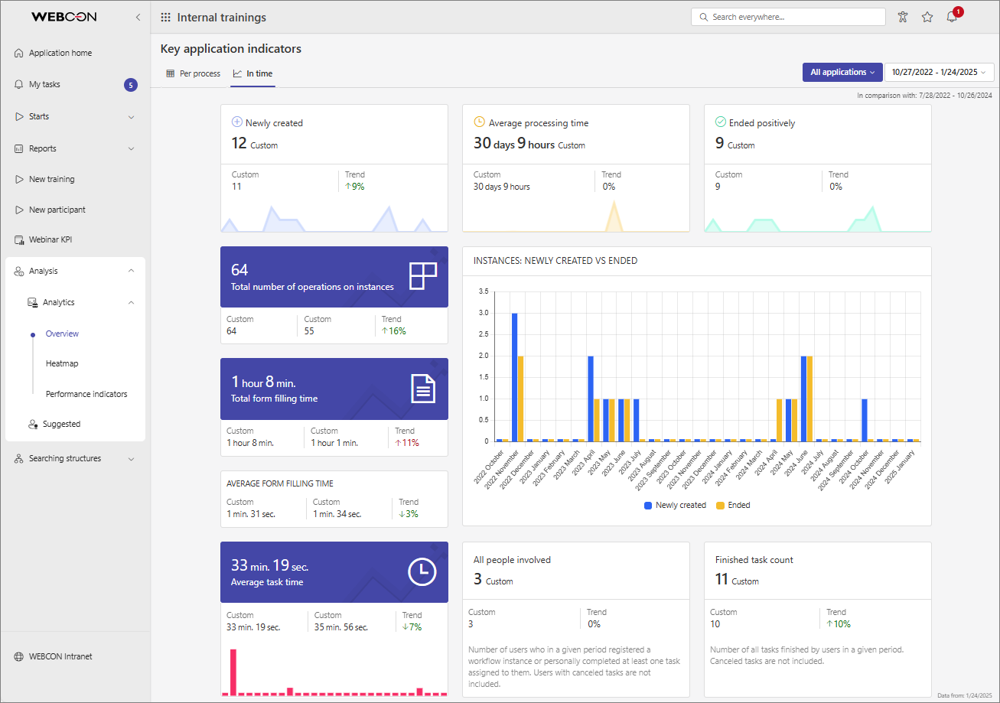Click the New participant play icon
The image size is (1000, 703).
(x=19, y=210)
